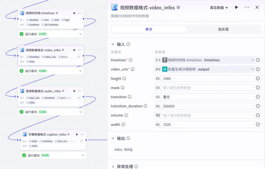This screenshot has width=265, height=169.
Task: Switch to the 批处理 tab
Action: (223, 29)
